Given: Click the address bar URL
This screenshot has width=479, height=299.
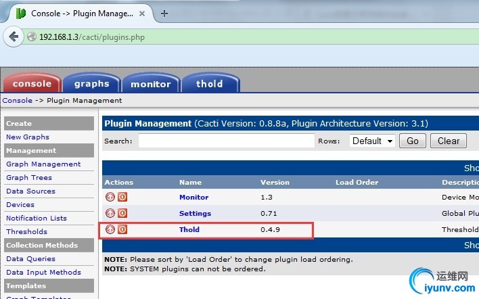Looking at the screenshot, I should [92, 37].
